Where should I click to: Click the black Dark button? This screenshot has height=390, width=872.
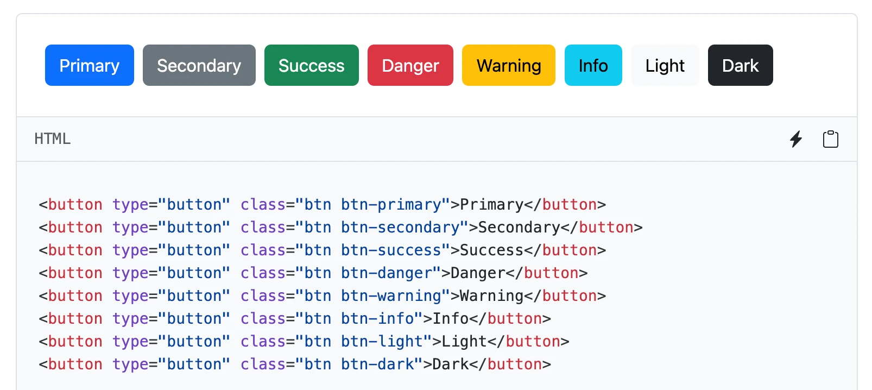[741, 65]
